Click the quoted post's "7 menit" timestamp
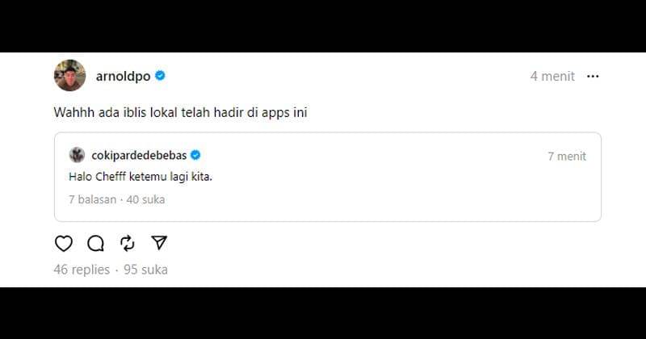Screen dimensions: 646x339 567,156
